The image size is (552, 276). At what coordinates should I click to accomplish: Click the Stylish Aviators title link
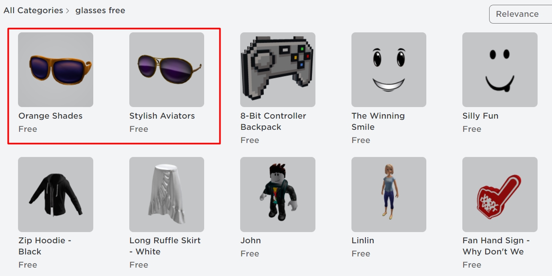click(x=162, y=116)
